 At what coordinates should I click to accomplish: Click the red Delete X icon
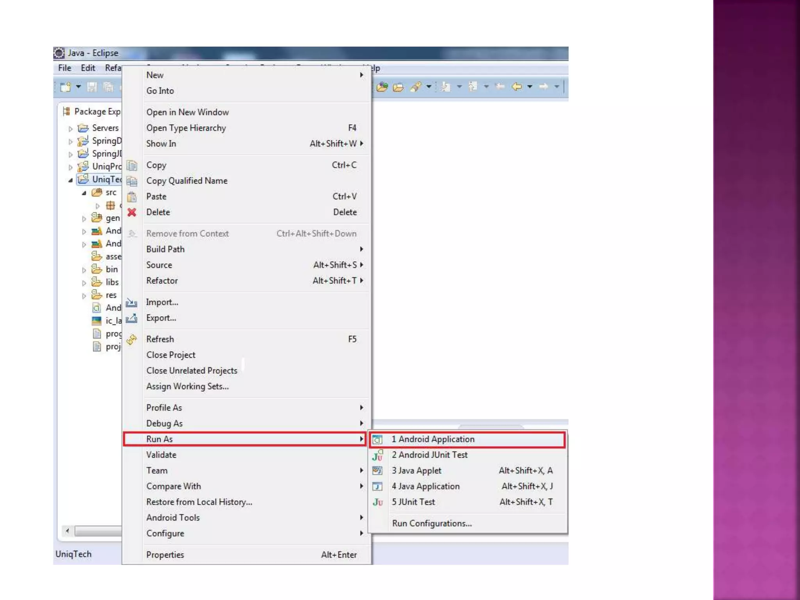(x=132, y=212)
